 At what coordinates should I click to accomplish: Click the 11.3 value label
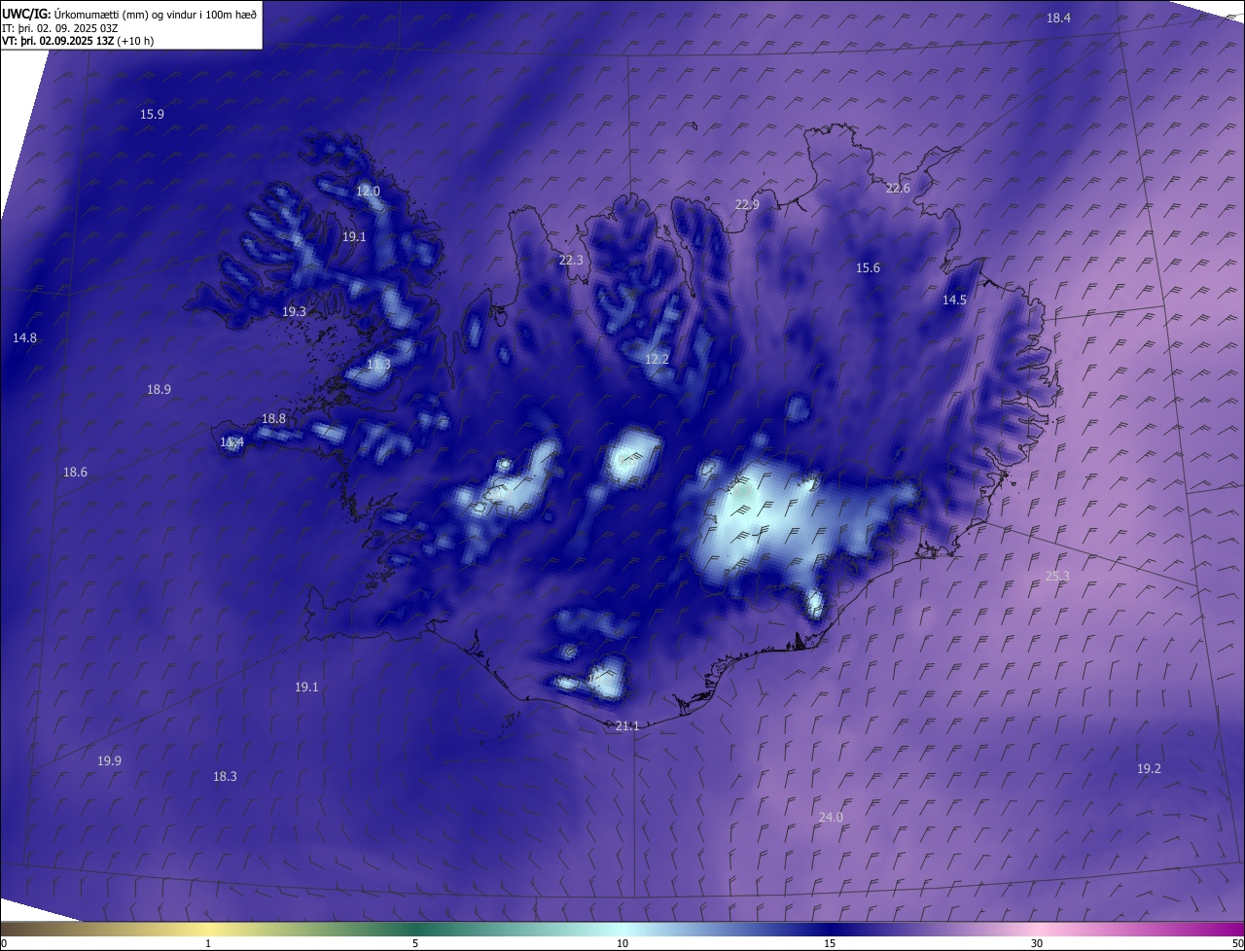coord(378,365)
